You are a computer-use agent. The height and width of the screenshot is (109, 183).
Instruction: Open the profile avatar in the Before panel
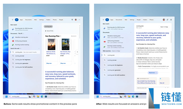[76, 20]
